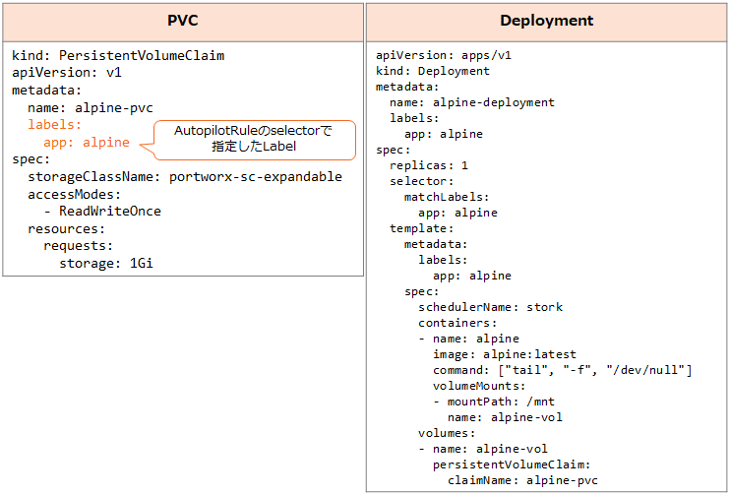The width and height of the screenshot is (730, 495).
Task: Select 'schedulerName: stork' line
Action: click(x=490, y=307)
